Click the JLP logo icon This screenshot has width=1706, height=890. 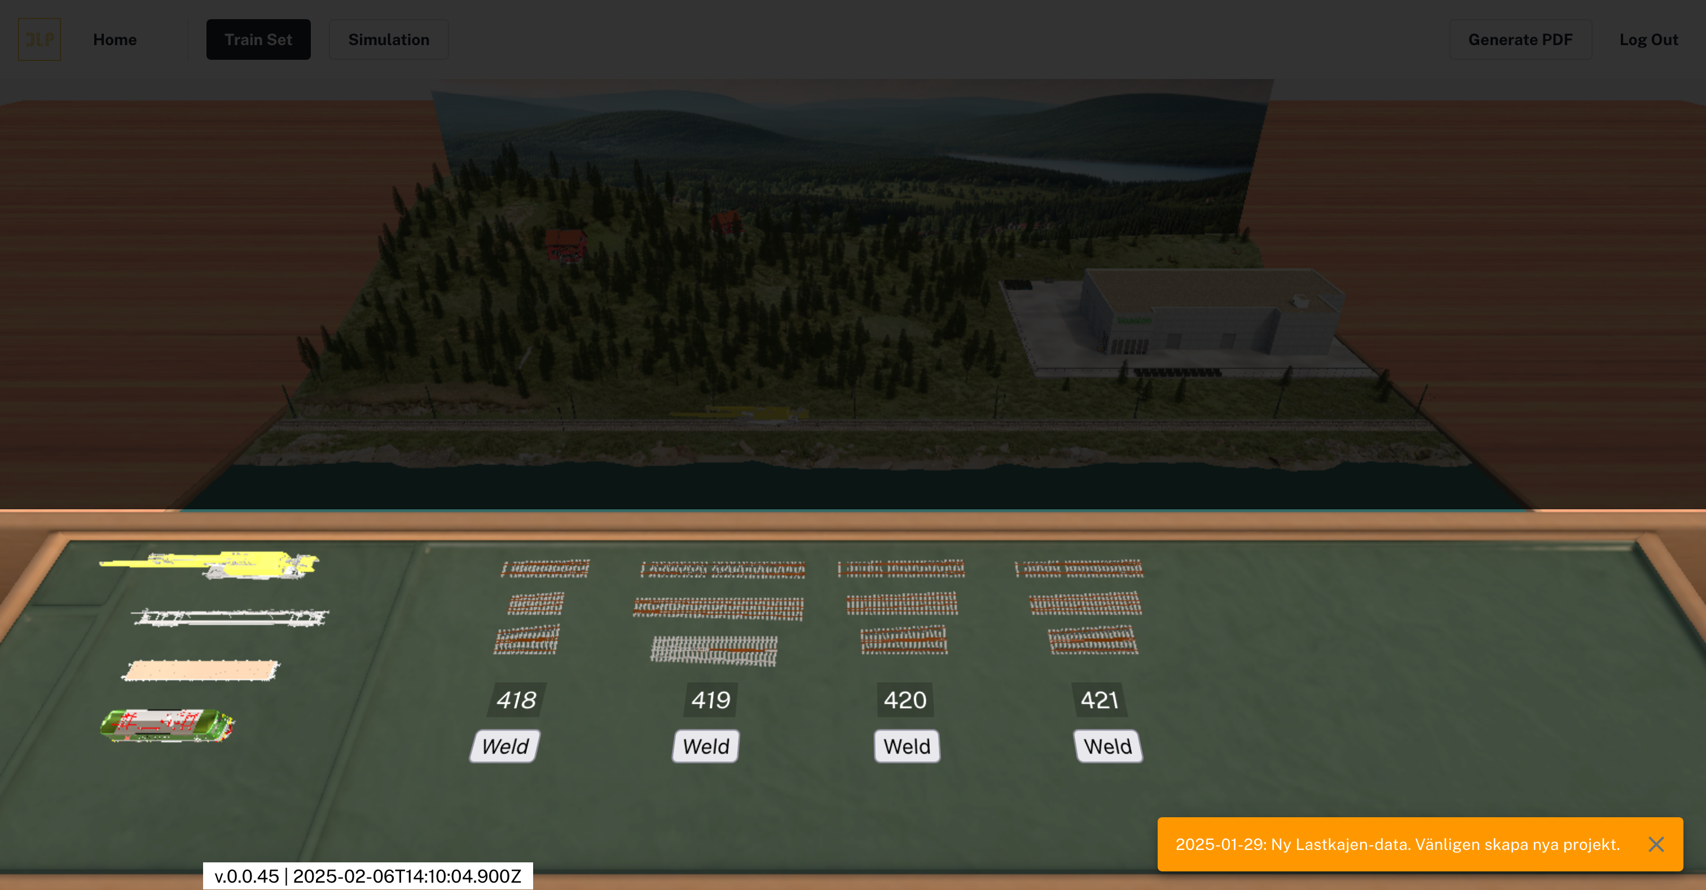[x=39, y=39]
